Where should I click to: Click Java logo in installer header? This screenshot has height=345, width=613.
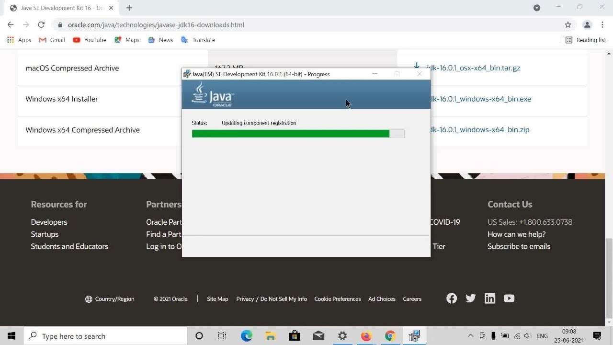coord(212,94)
